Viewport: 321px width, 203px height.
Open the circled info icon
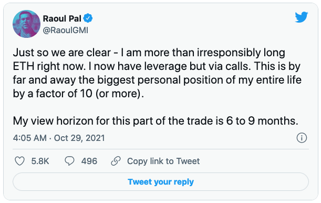[302, 138]
